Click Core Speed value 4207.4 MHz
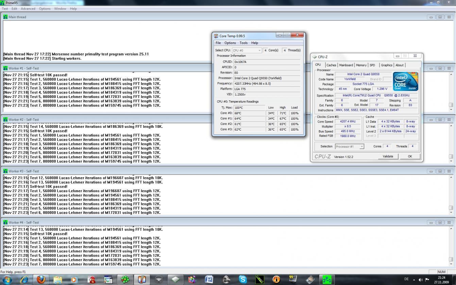 point(348,121)
